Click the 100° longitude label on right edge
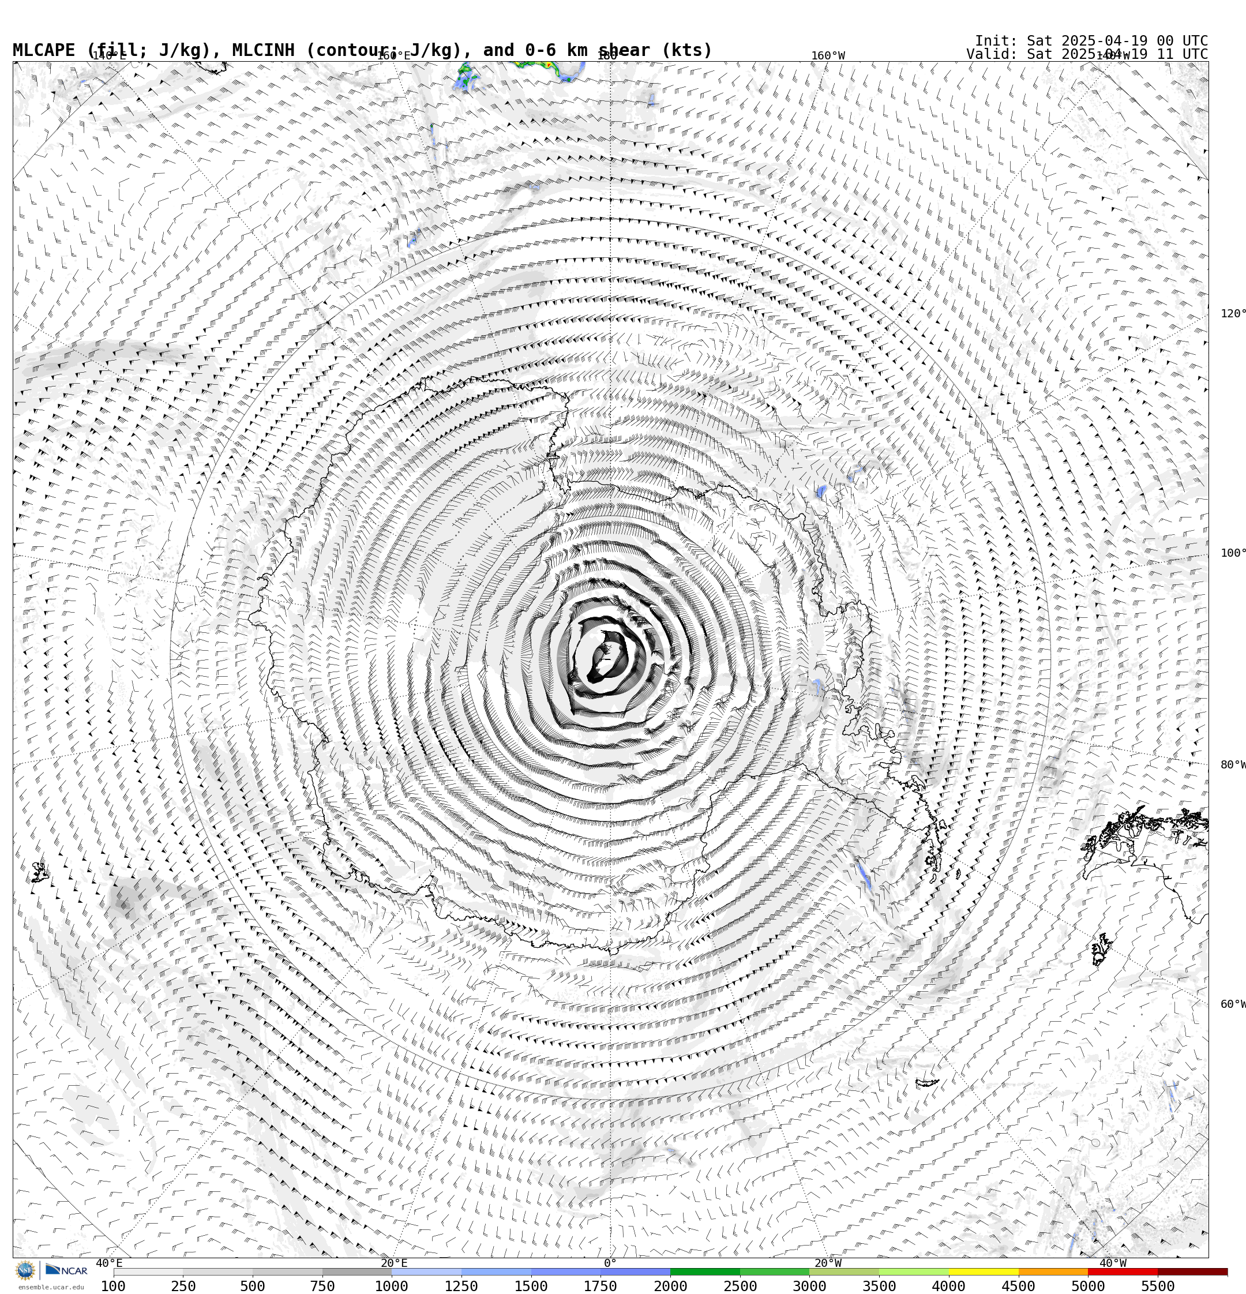The height and width of the screenshot is (1294, 1246). [1233, 553]
